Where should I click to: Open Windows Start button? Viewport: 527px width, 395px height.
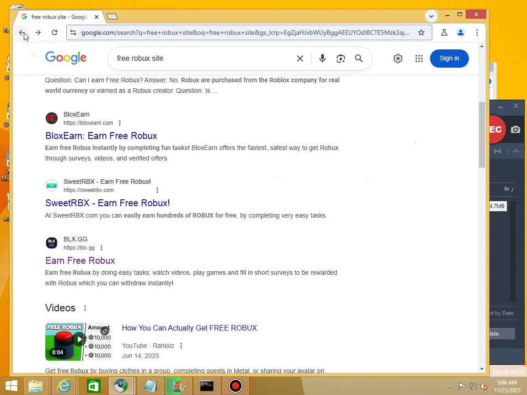point(11,386)
